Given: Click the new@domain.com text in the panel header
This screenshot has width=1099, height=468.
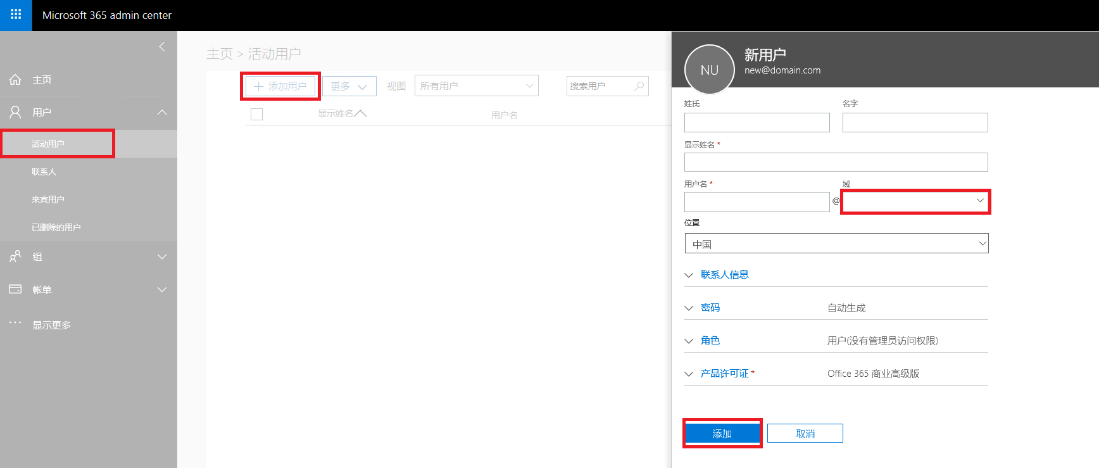Looking at the screenshot, I should 782,70.
